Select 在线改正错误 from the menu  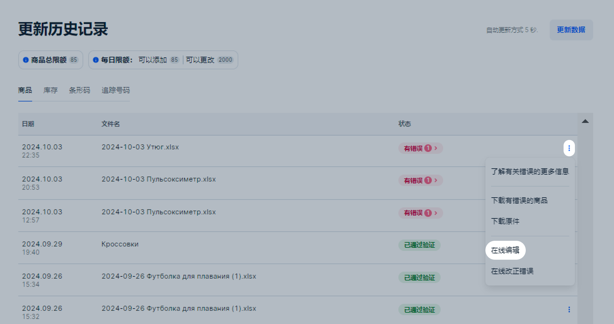512,271
